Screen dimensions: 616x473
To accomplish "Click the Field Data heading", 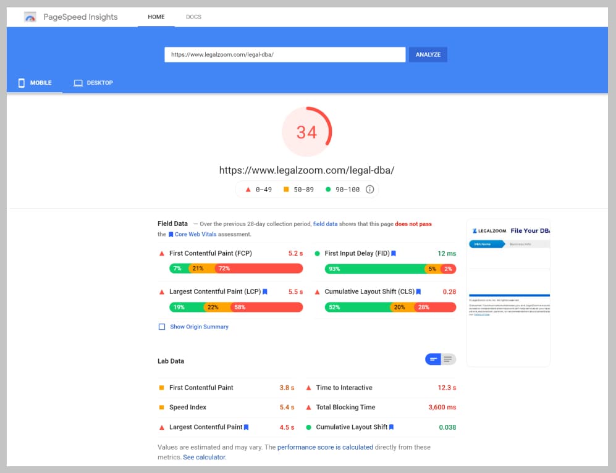I will tap(172, 224).
